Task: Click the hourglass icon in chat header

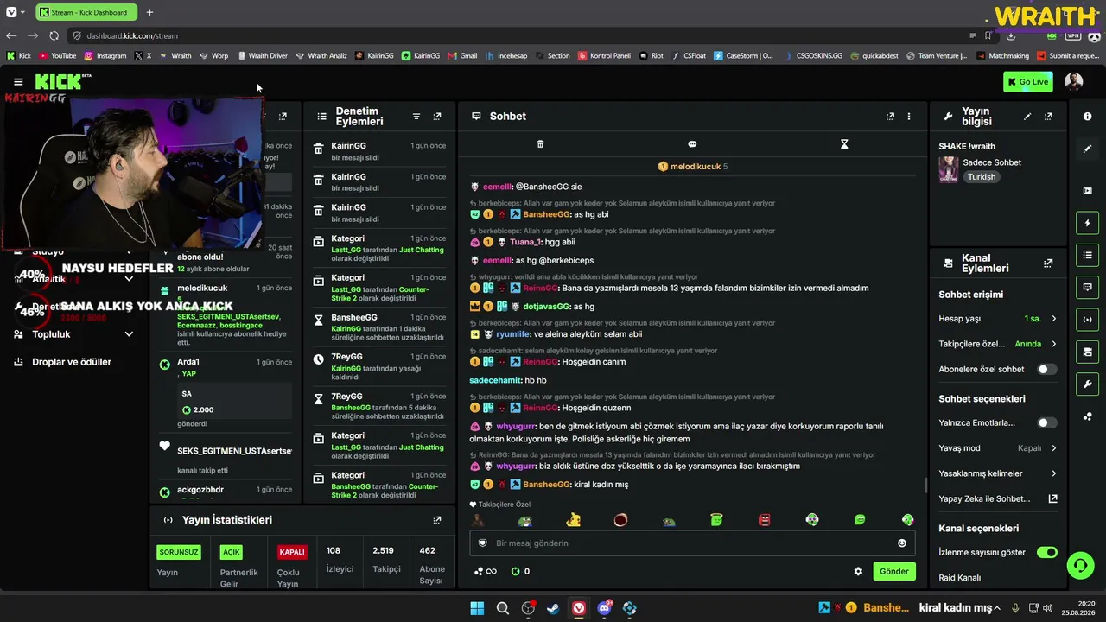Action: pos(844,144)
